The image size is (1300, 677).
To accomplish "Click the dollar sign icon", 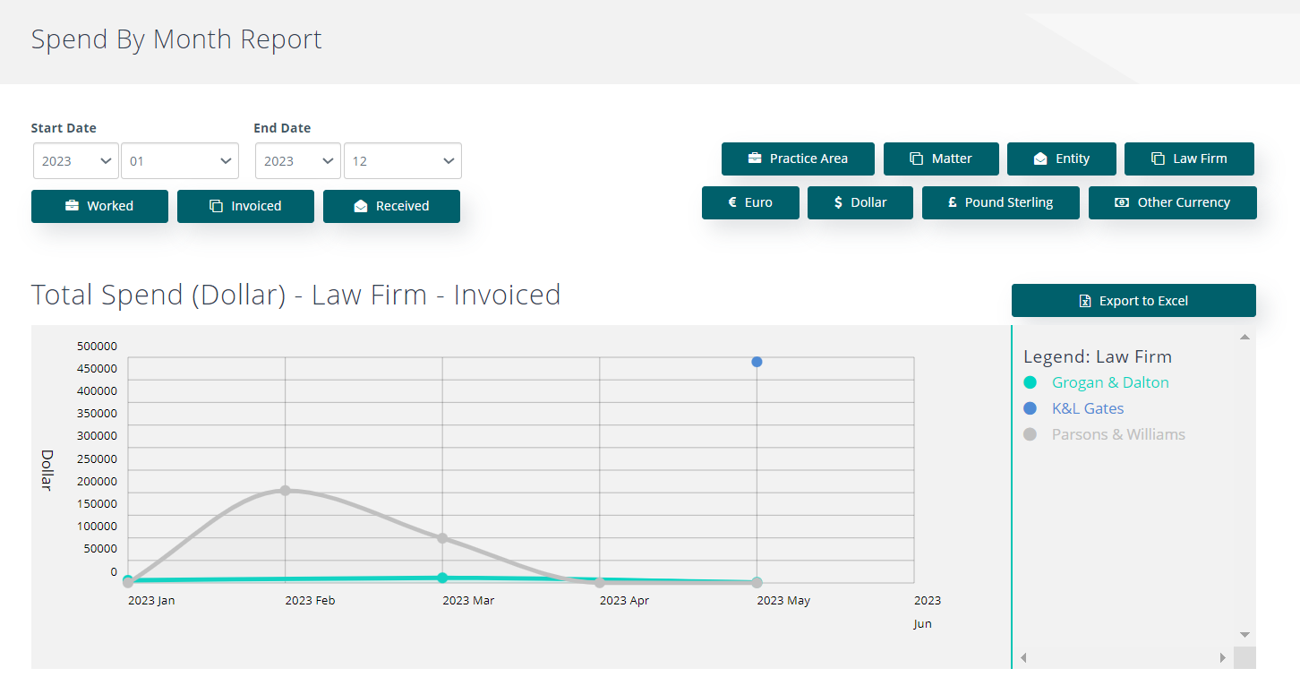I will (x=838, y=202).
